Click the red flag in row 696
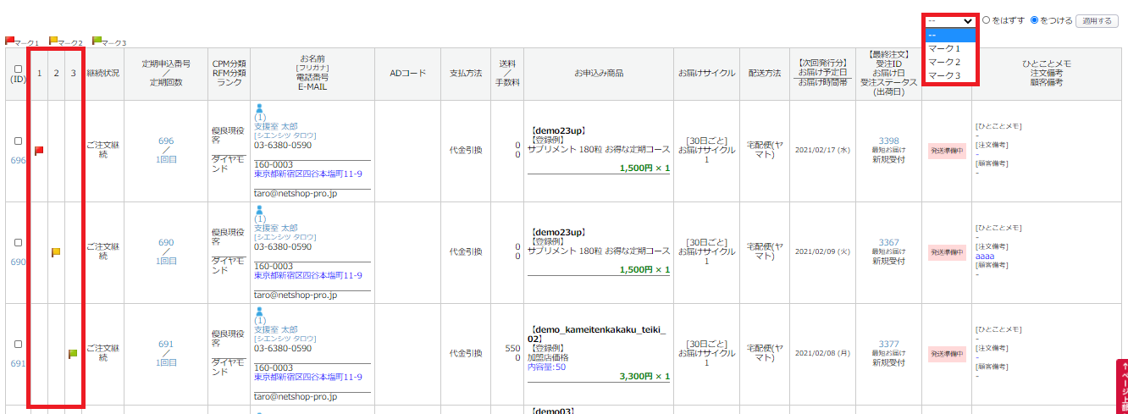Viewport: 1128px width, 414px height. coord(39,151)
